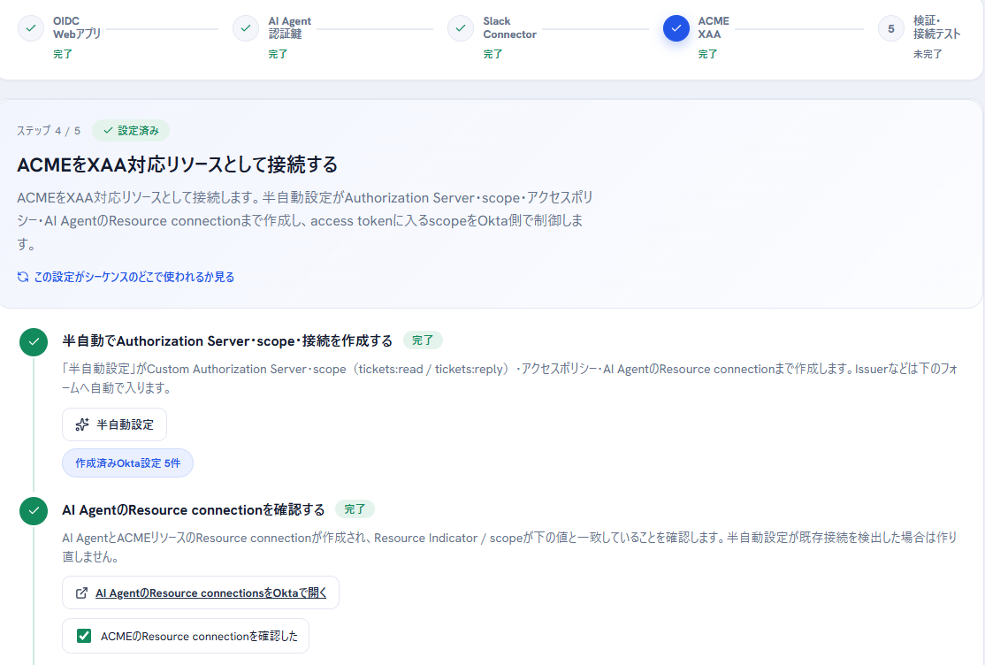Click ACMEのResource connectionを確認した label text

pos(199,636)
